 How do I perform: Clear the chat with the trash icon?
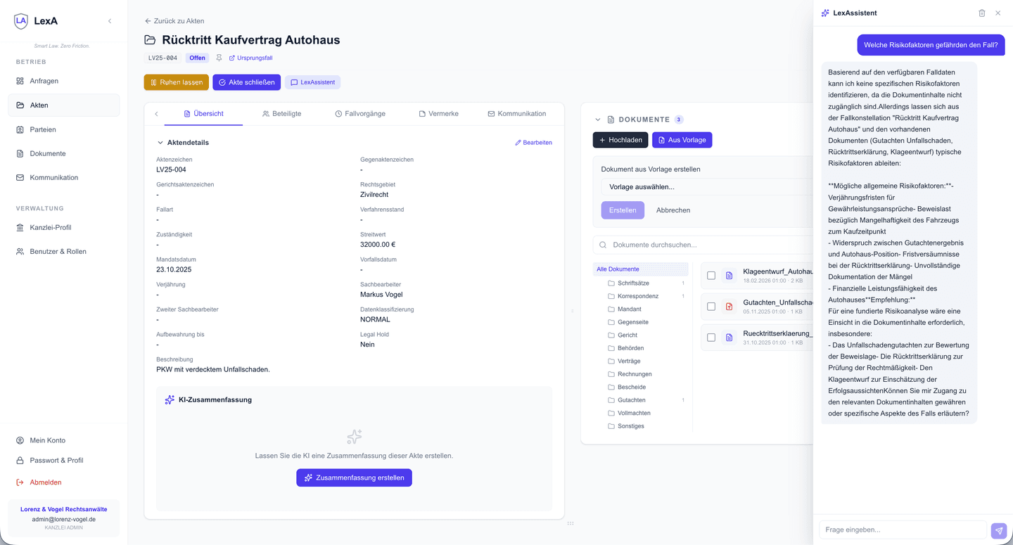[981, 13]
